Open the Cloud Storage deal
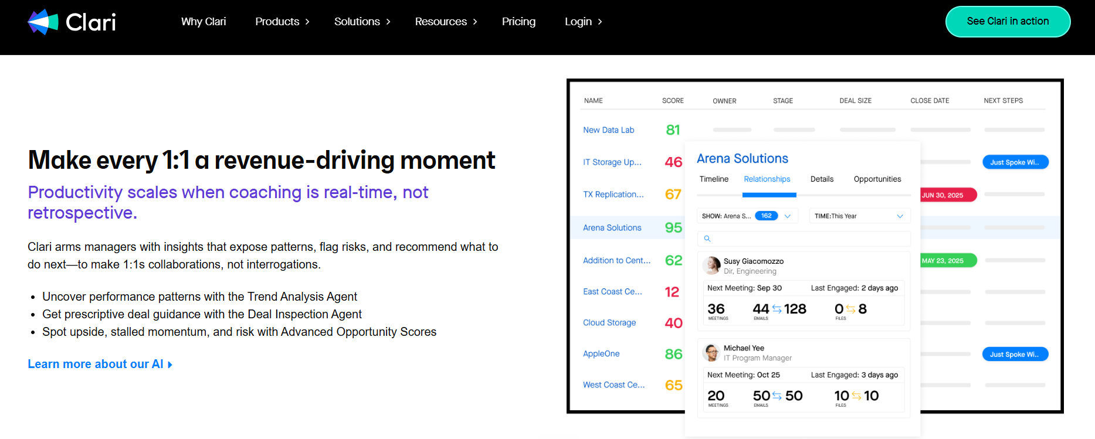The width and height of the screenshot is (1095, 439). point(609,322)
